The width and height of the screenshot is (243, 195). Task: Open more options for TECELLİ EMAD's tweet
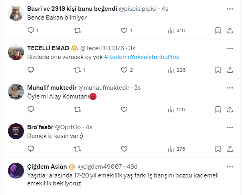pyautogui.click(x=230, y=48)
